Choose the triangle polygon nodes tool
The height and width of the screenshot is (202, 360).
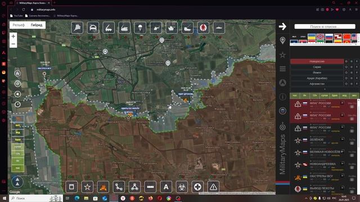134,187
